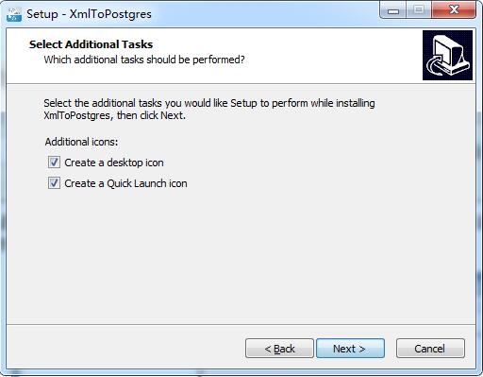Viewport: 483px width, 377px height.
Task: Click the white header banner background
Action: (x=314, y=55)
